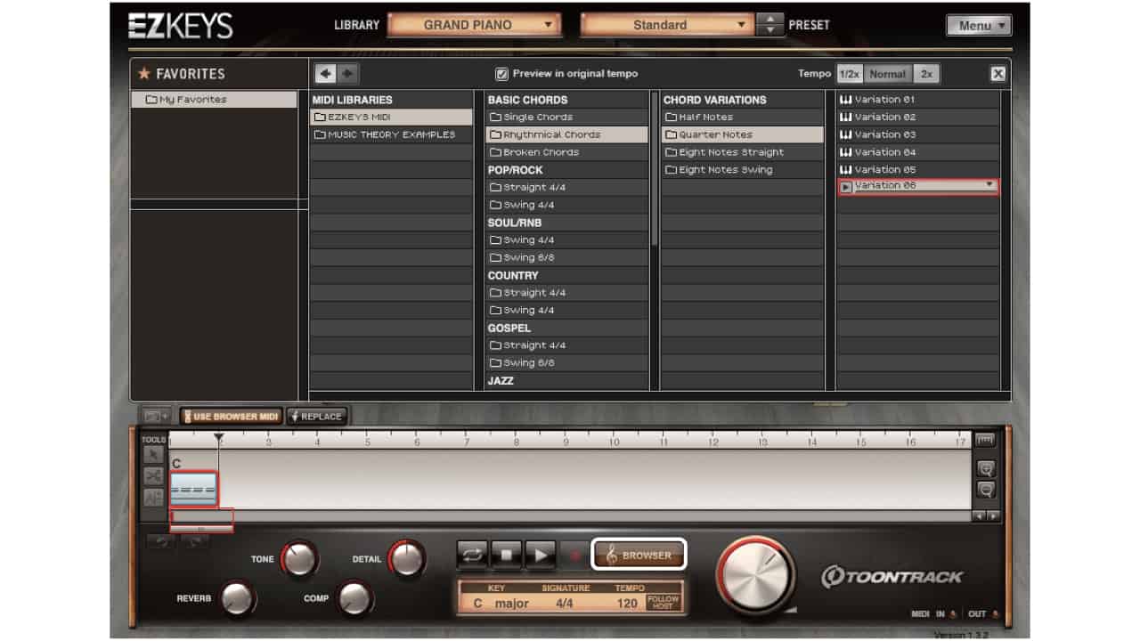Viewport: 1140px width, 641px height.
Task: Expand the Variation 06 dropdown arrow
Action: [989, 185]
